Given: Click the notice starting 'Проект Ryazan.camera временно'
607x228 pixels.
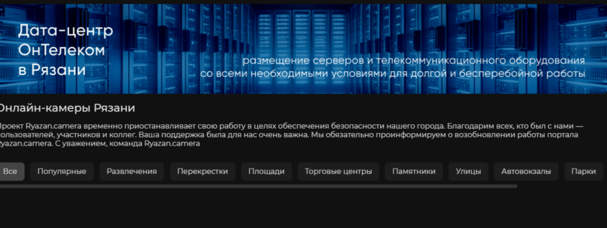Looking at the screenshot, I should point(291,135).
